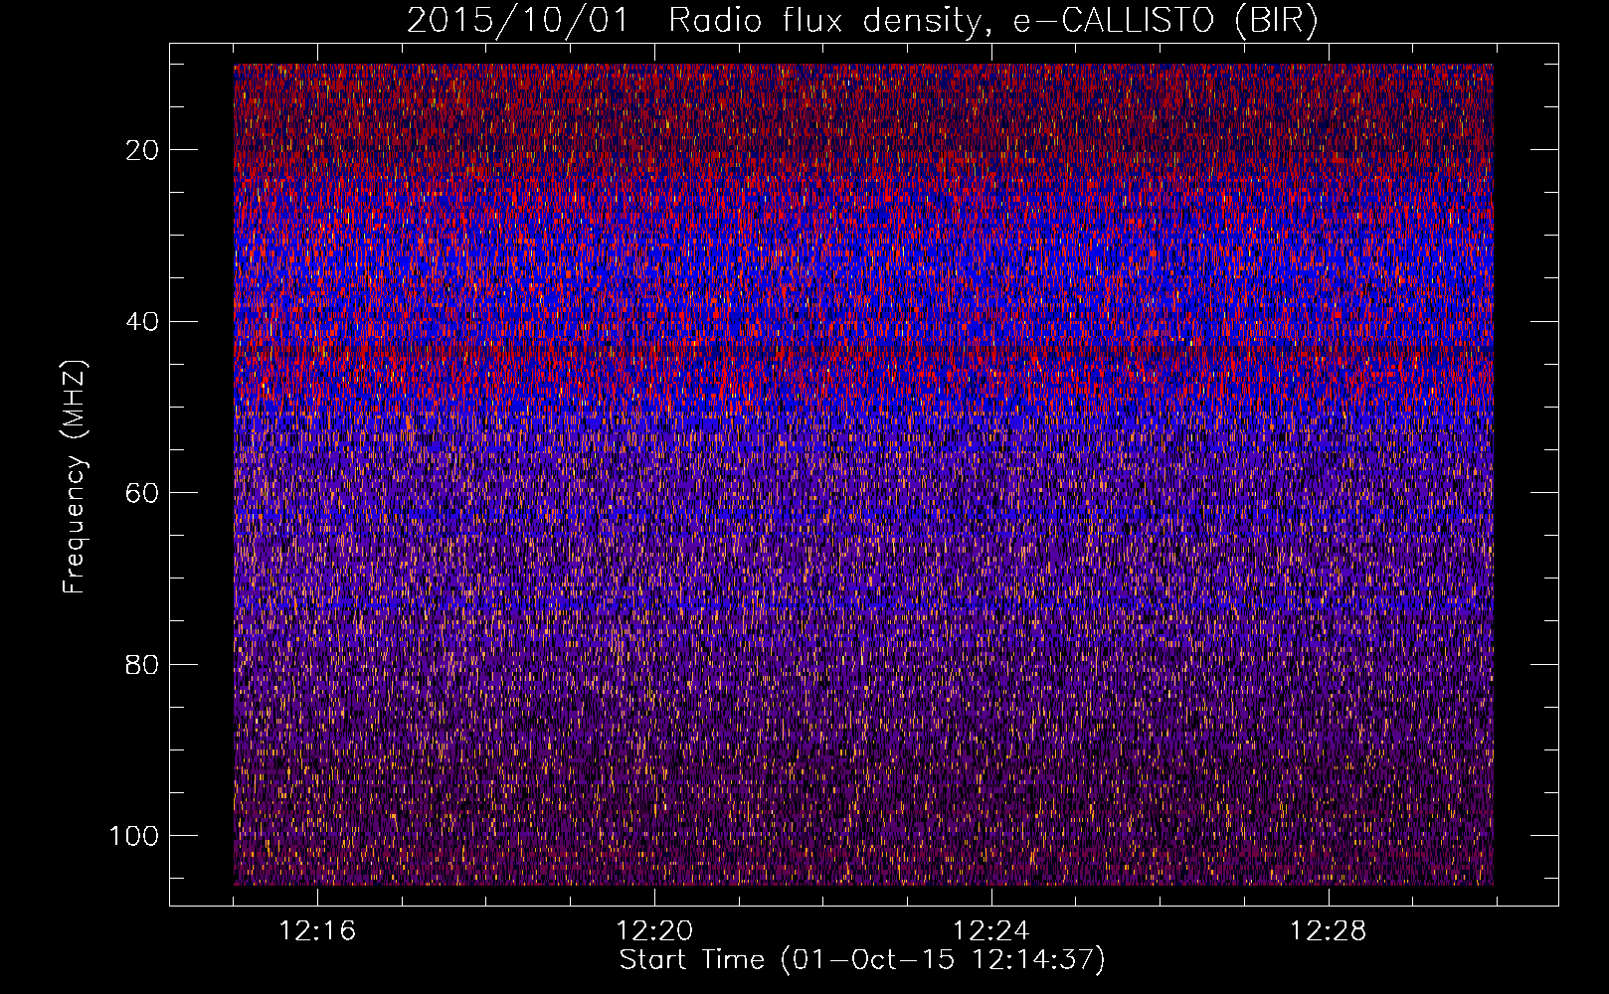Click the "100" frequency tick label
The height and width of the screenshot is (994, 1609).
pos(134,836)
